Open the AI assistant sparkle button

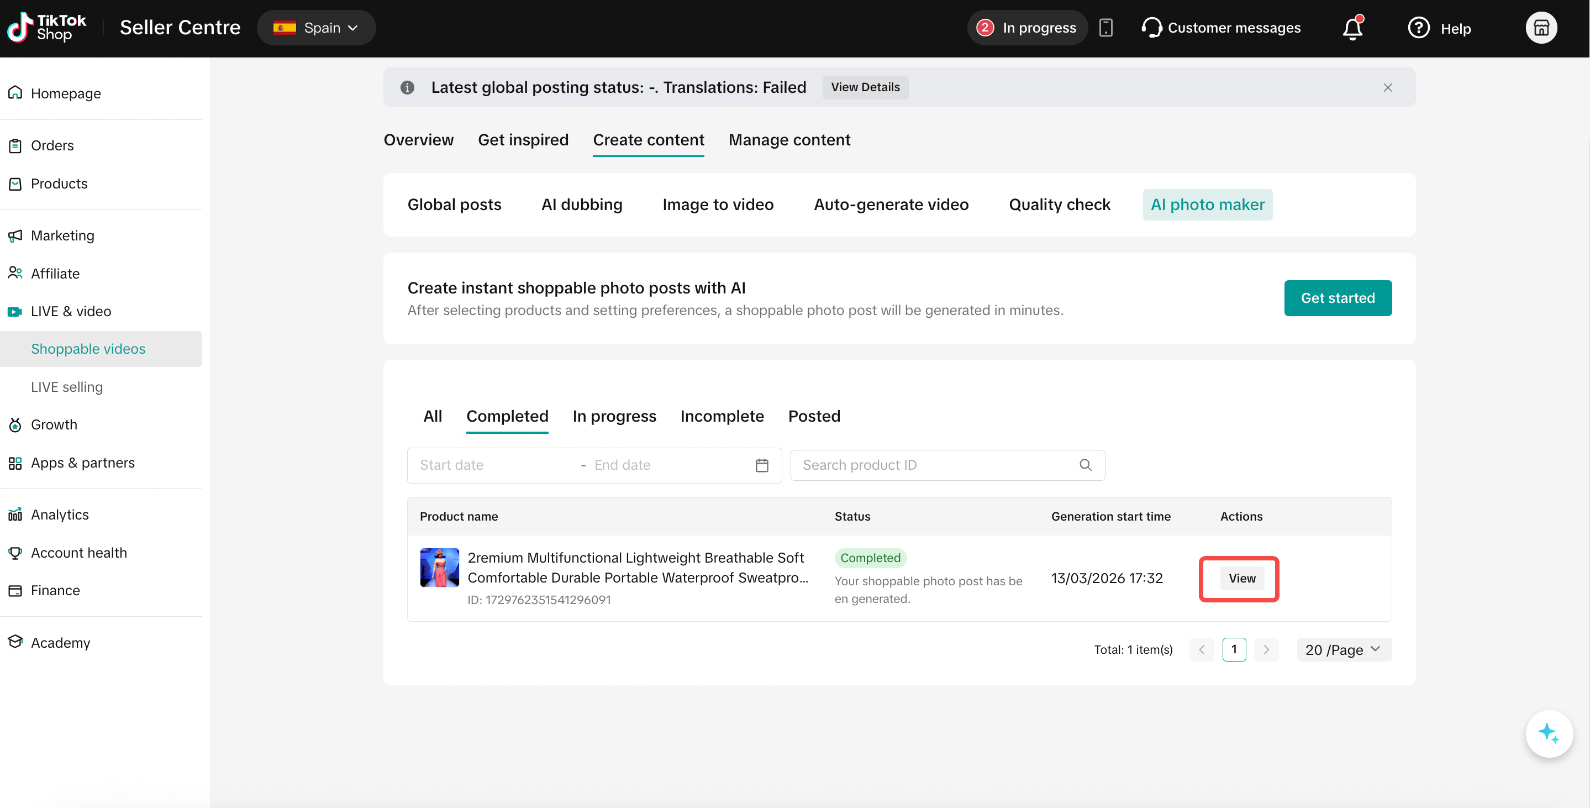tap(1548, 733)
